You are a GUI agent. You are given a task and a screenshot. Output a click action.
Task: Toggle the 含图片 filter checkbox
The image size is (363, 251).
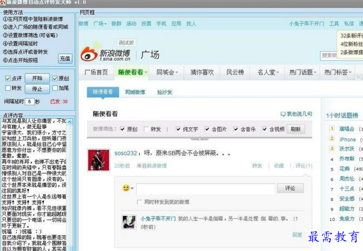point(207,129)
